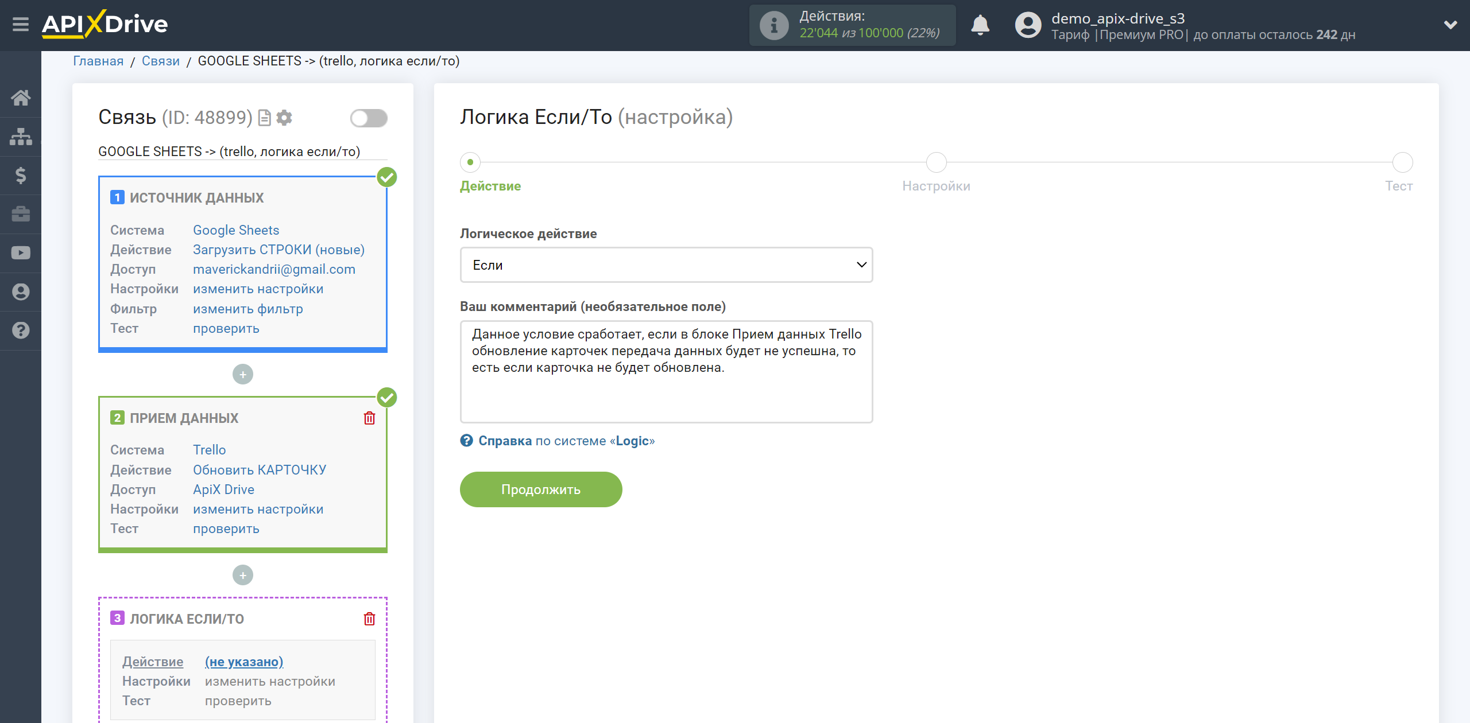The image size is (1470, 723).
Task: Open help question sidebar icon
Action: click(21, 331)
